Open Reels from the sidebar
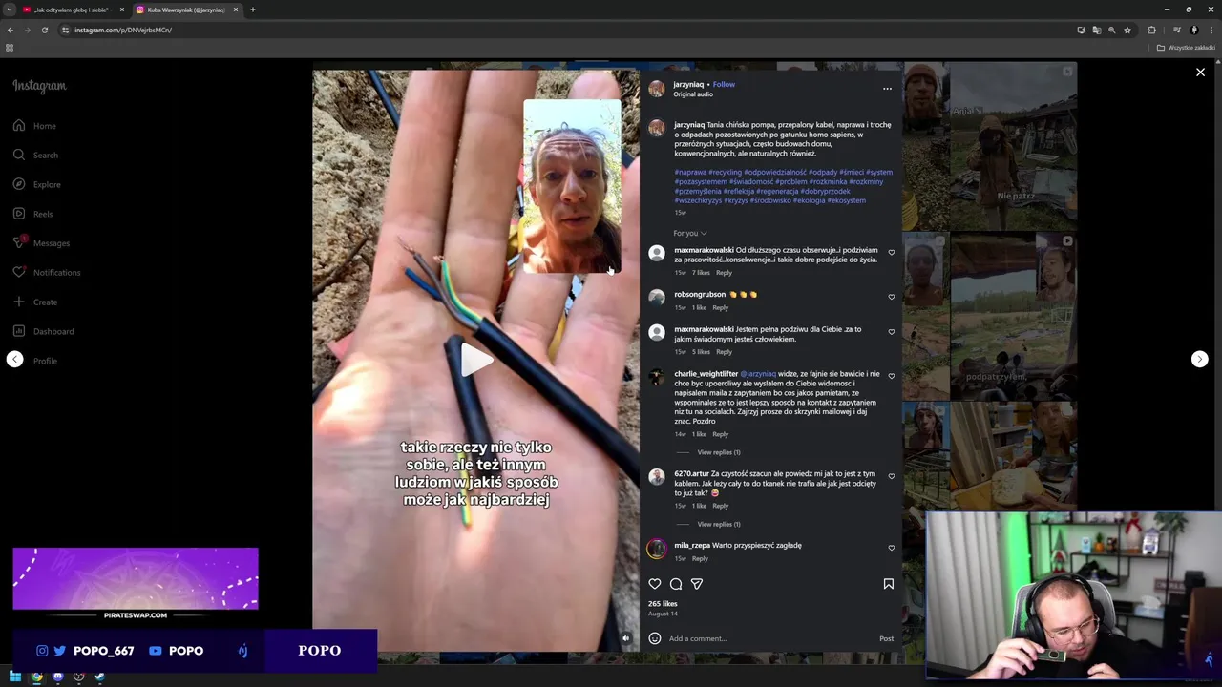1222x687 pixels. tap(33, 214)
